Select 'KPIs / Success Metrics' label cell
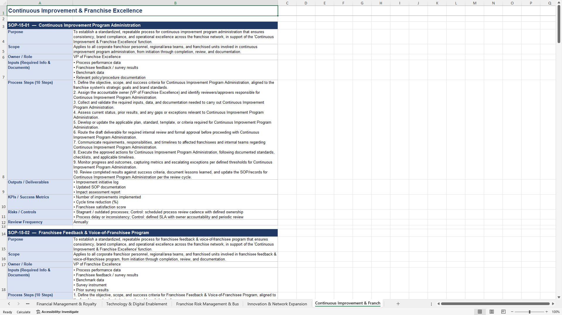Screen dimensions: 562x315 tap(40, 202)
